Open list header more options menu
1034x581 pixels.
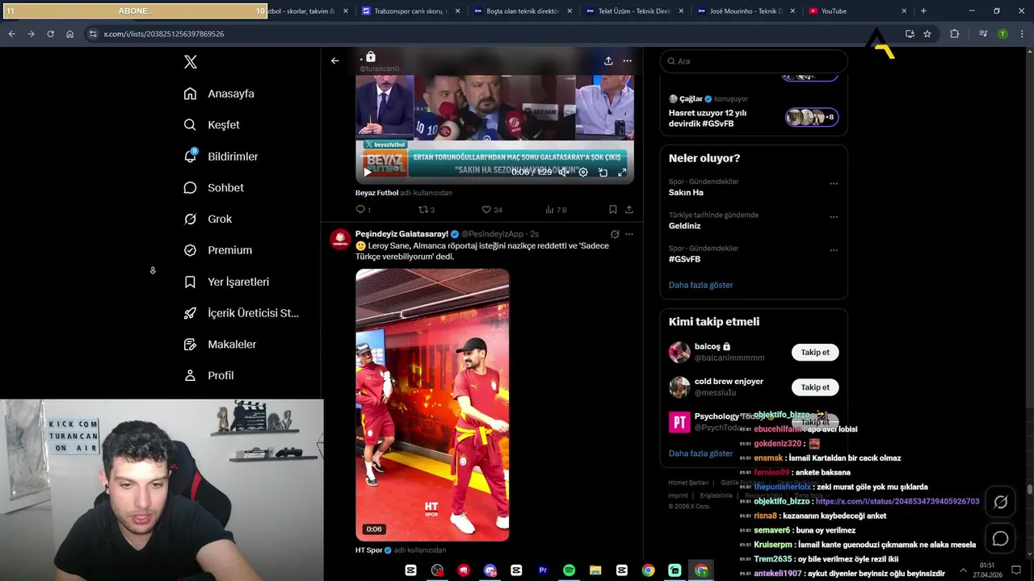coord(628,61)
